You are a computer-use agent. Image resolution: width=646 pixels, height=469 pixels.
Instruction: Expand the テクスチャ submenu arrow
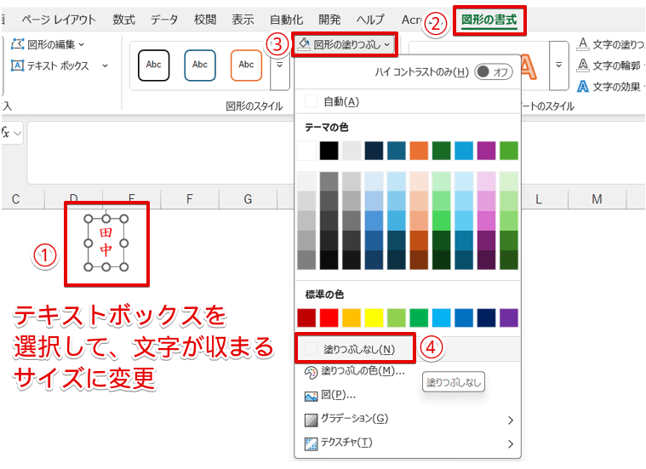pos(511,444)
